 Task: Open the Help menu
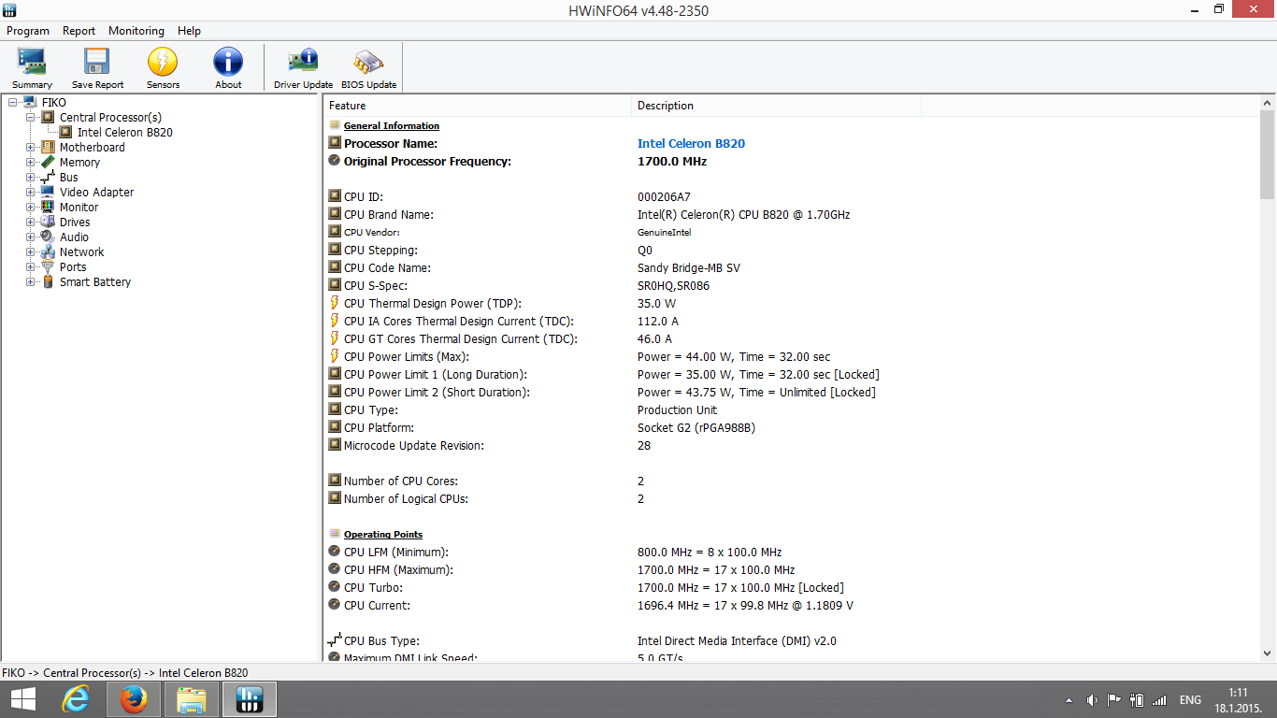(x=190, y=31)
